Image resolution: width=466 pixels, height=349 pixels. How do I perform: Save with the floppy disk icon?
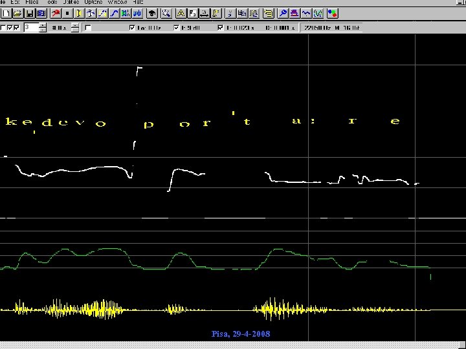coord(29,14)
